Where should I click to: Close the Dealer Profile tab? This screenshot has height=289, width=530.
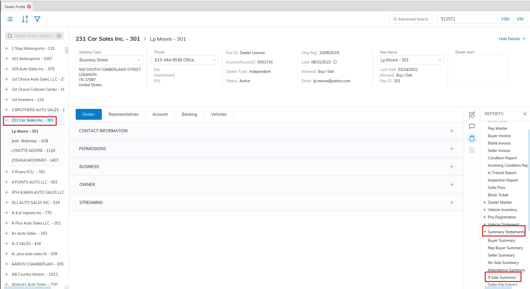29,7
